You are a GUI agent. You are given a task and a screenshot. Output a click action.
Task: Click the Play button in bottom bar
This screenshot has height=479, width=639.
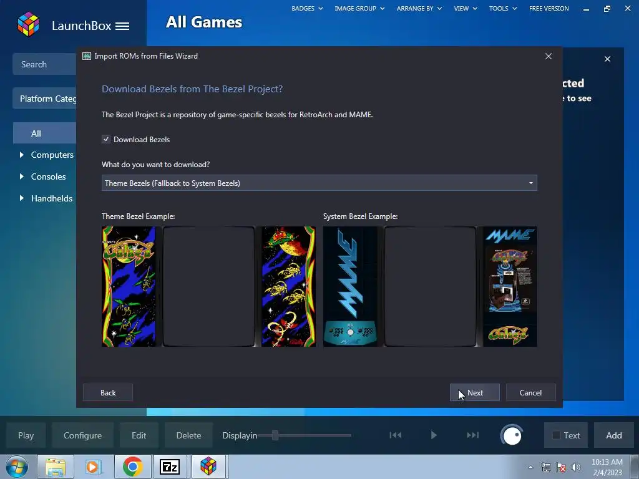pos(26,435)
